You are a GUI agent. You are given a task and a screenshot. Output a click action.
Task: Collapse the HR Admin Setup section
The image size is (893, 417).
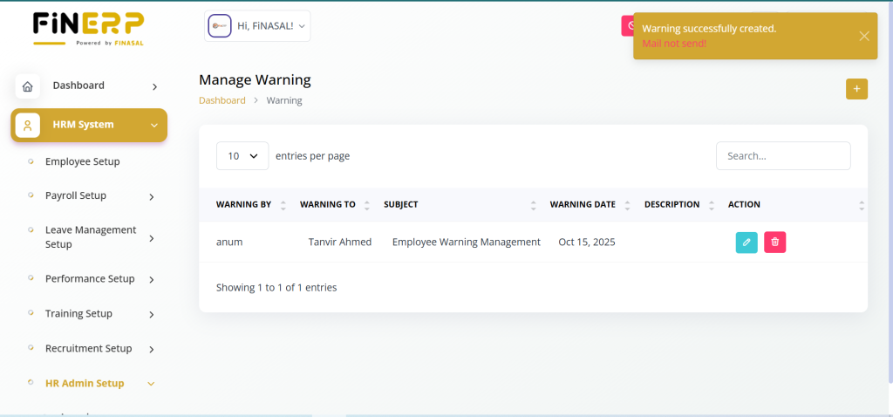[151, 383]
